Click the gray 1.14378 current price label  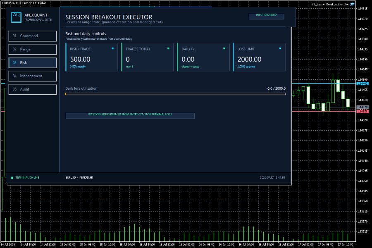pyautogui.click(x=362, y=107)
